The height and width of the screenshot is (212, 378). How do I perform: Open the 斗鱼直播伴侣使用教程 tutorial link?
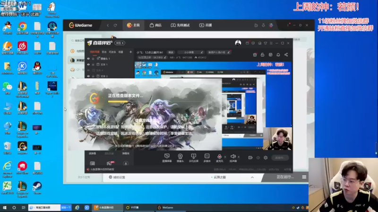point(101,170)
